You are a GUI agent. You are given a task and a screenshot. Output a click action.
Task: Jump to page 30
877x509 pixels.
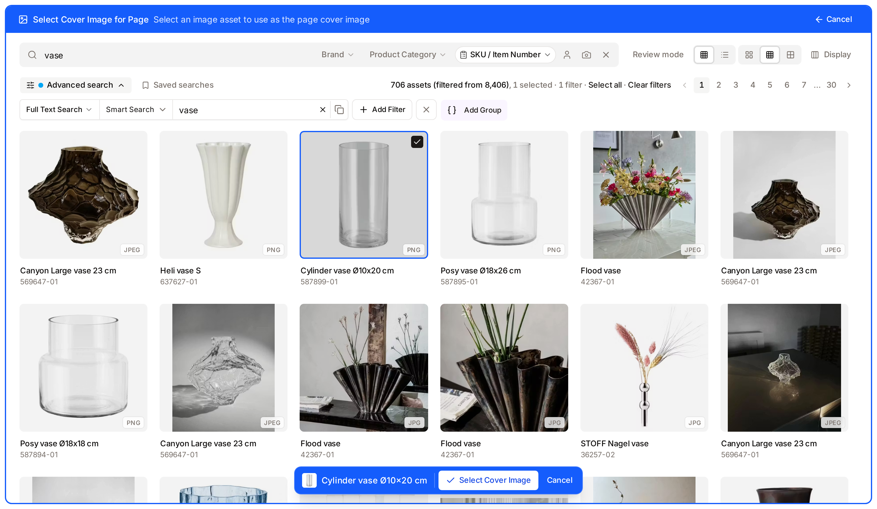[831, 85]
